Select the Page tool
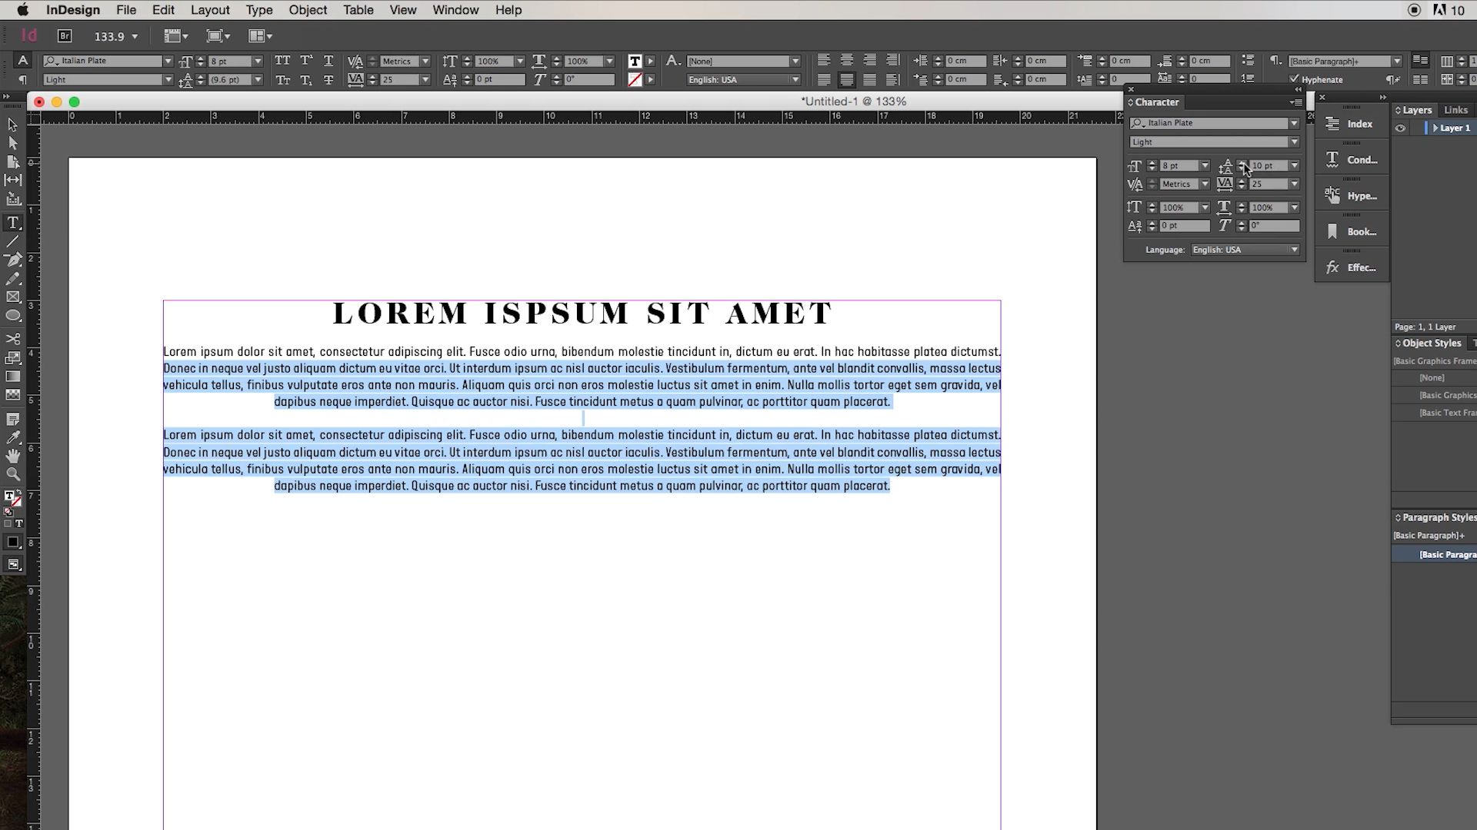The height and width of the screenshot is (830, 1477). (12, 161)
